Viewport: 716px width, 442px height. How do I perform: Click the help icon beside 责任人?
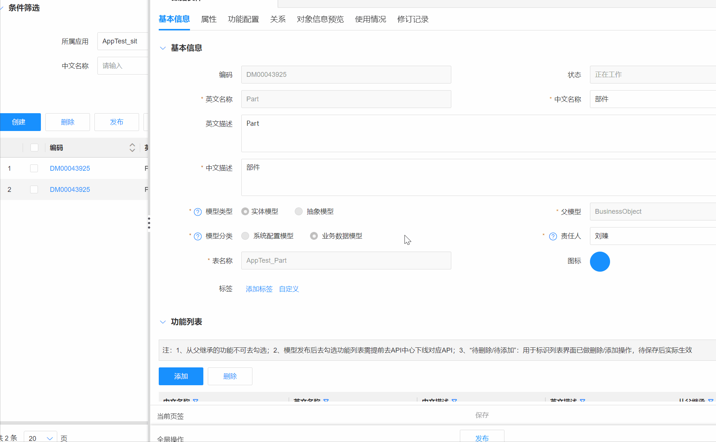(x=552, y=236)
